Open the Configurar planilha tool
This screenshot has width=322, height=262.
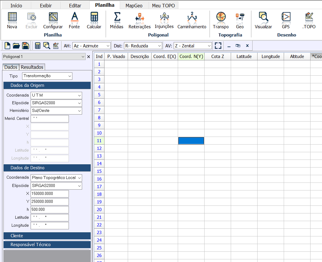coord(53,20)
